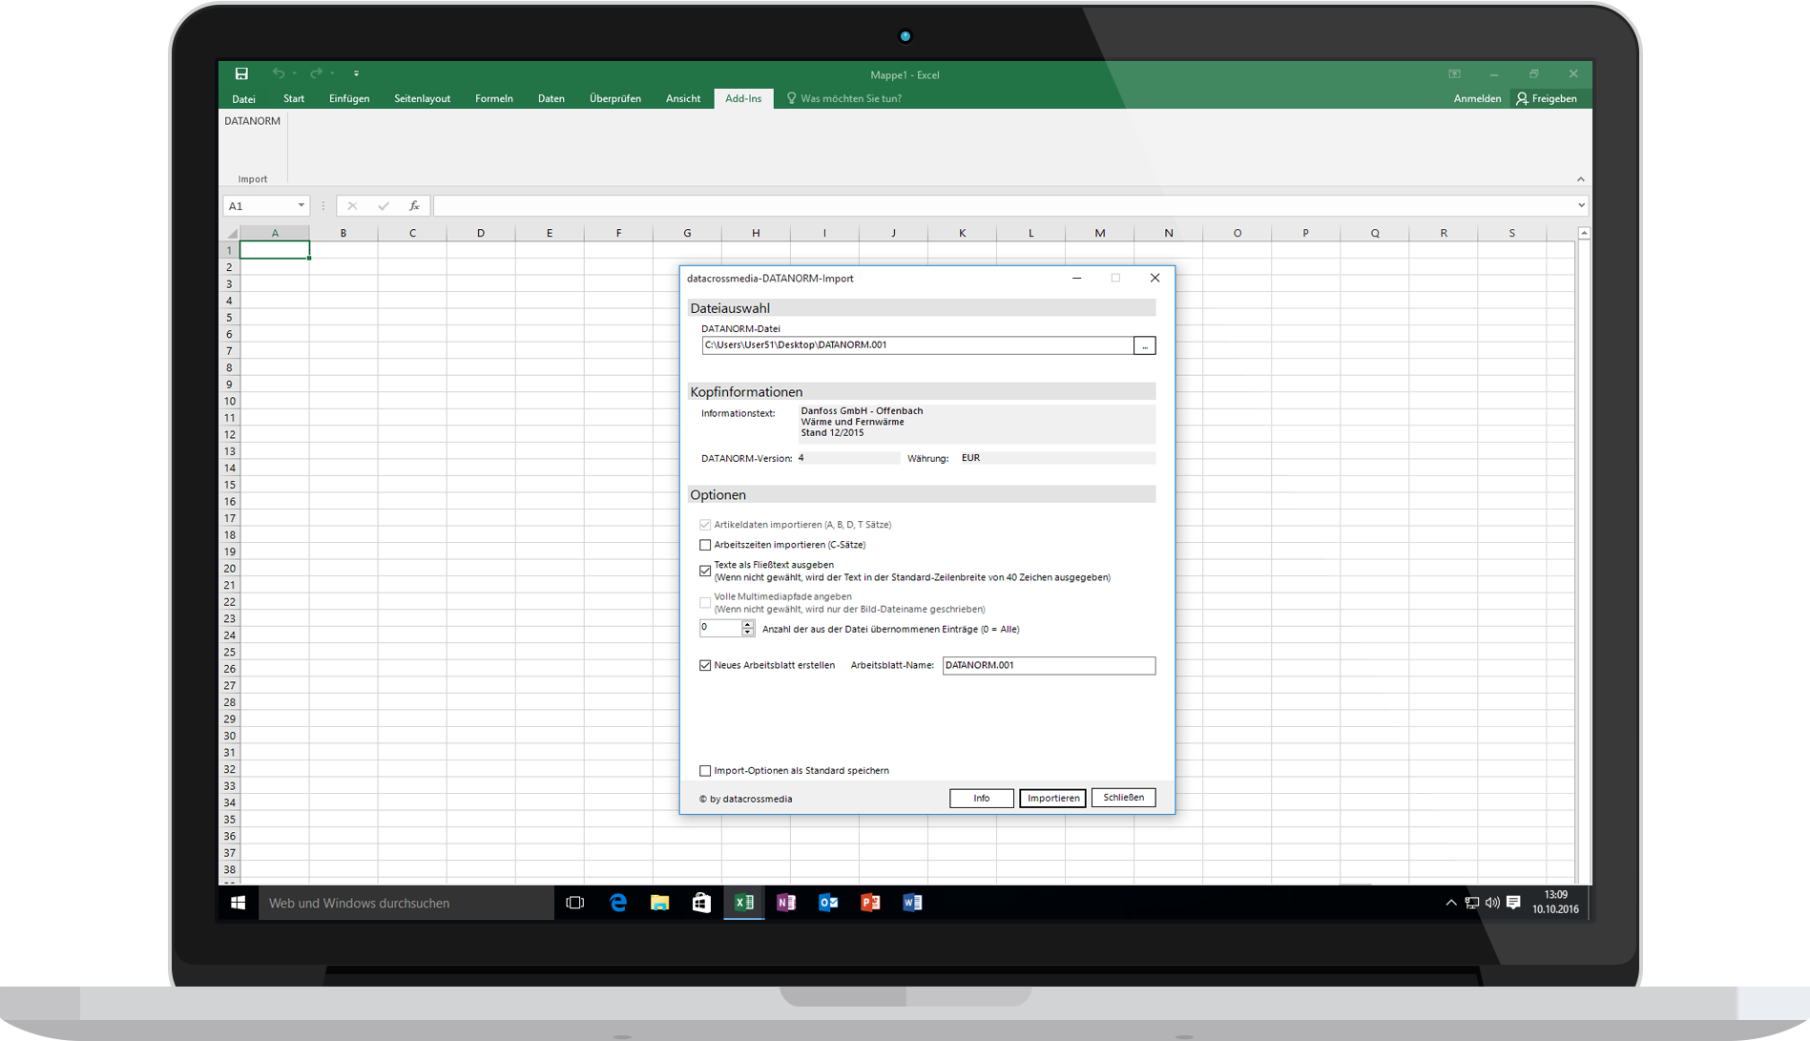Click the Importieren button

point(1051,798)
